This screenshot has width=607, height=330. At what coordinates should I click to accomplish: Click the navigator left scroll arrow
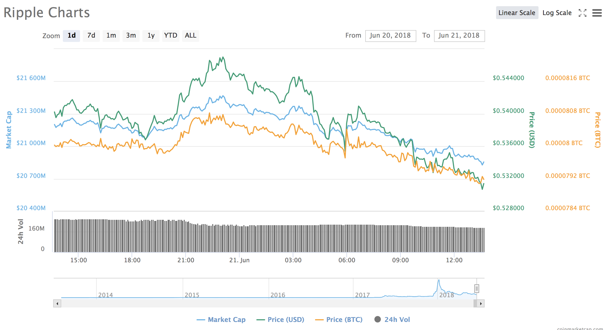(57, 304)
